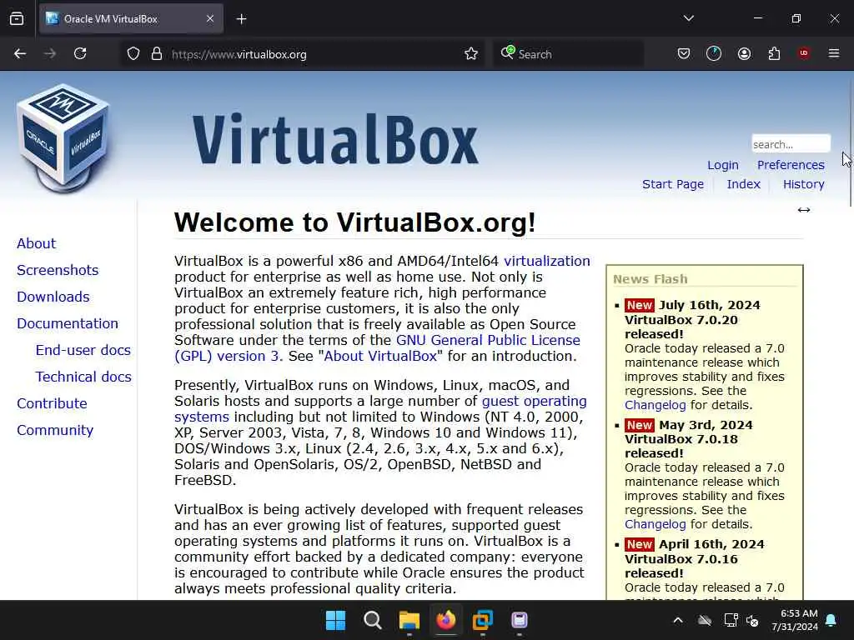Click the browser forward arrow
Viewport: 854px width, 640px height.
(x=49, y=53)
